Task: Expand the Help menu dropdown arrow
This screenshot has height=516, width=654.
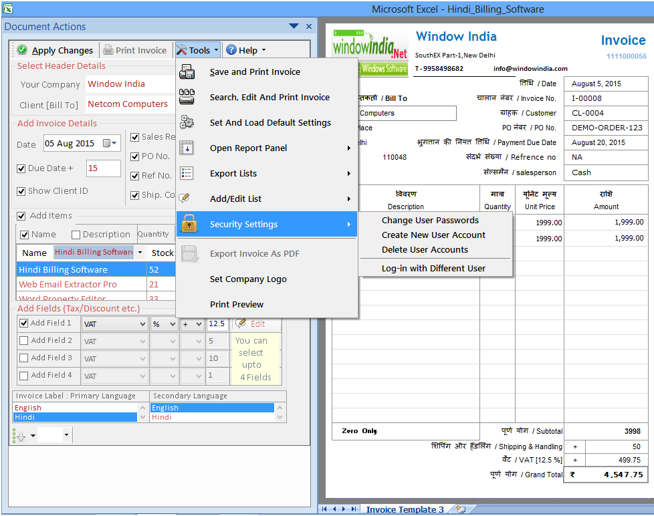Action: (263, 50)
